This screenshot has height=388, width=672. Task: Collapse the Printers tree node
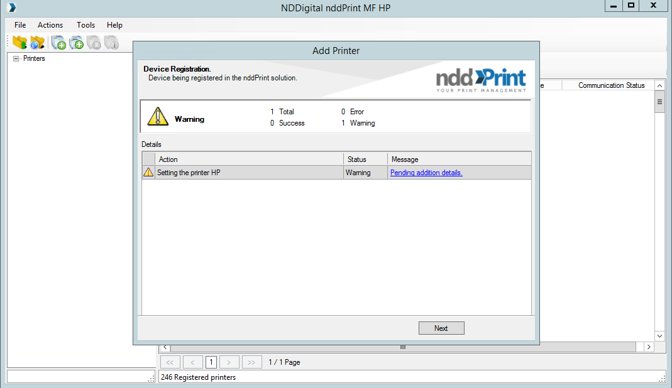point(16,59)
